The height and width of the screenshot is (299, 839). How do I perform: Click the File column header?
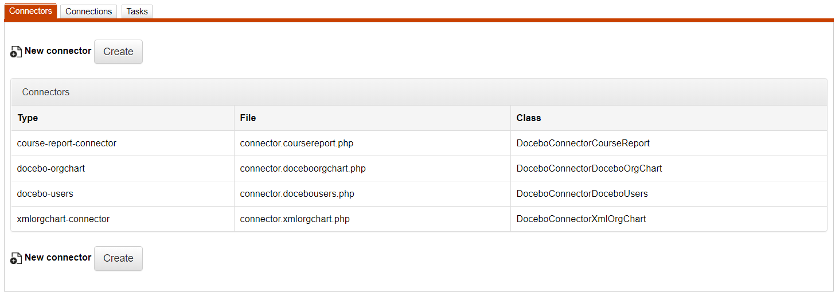[x=248, y=118]
